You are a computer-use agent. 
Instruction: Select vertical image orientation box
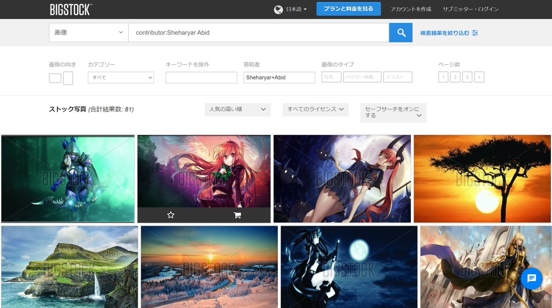pos(68,78)
